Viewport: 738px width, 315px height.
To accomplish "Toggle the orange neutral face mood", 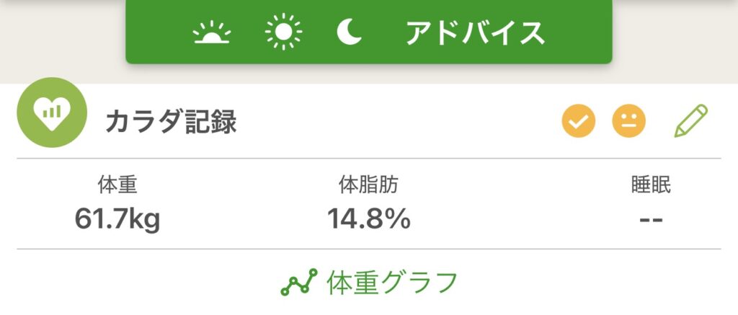I will tap(629, 122).
